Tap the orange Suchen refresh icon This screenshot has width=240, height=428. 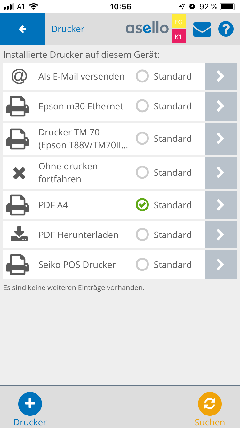tap(210, 404)
